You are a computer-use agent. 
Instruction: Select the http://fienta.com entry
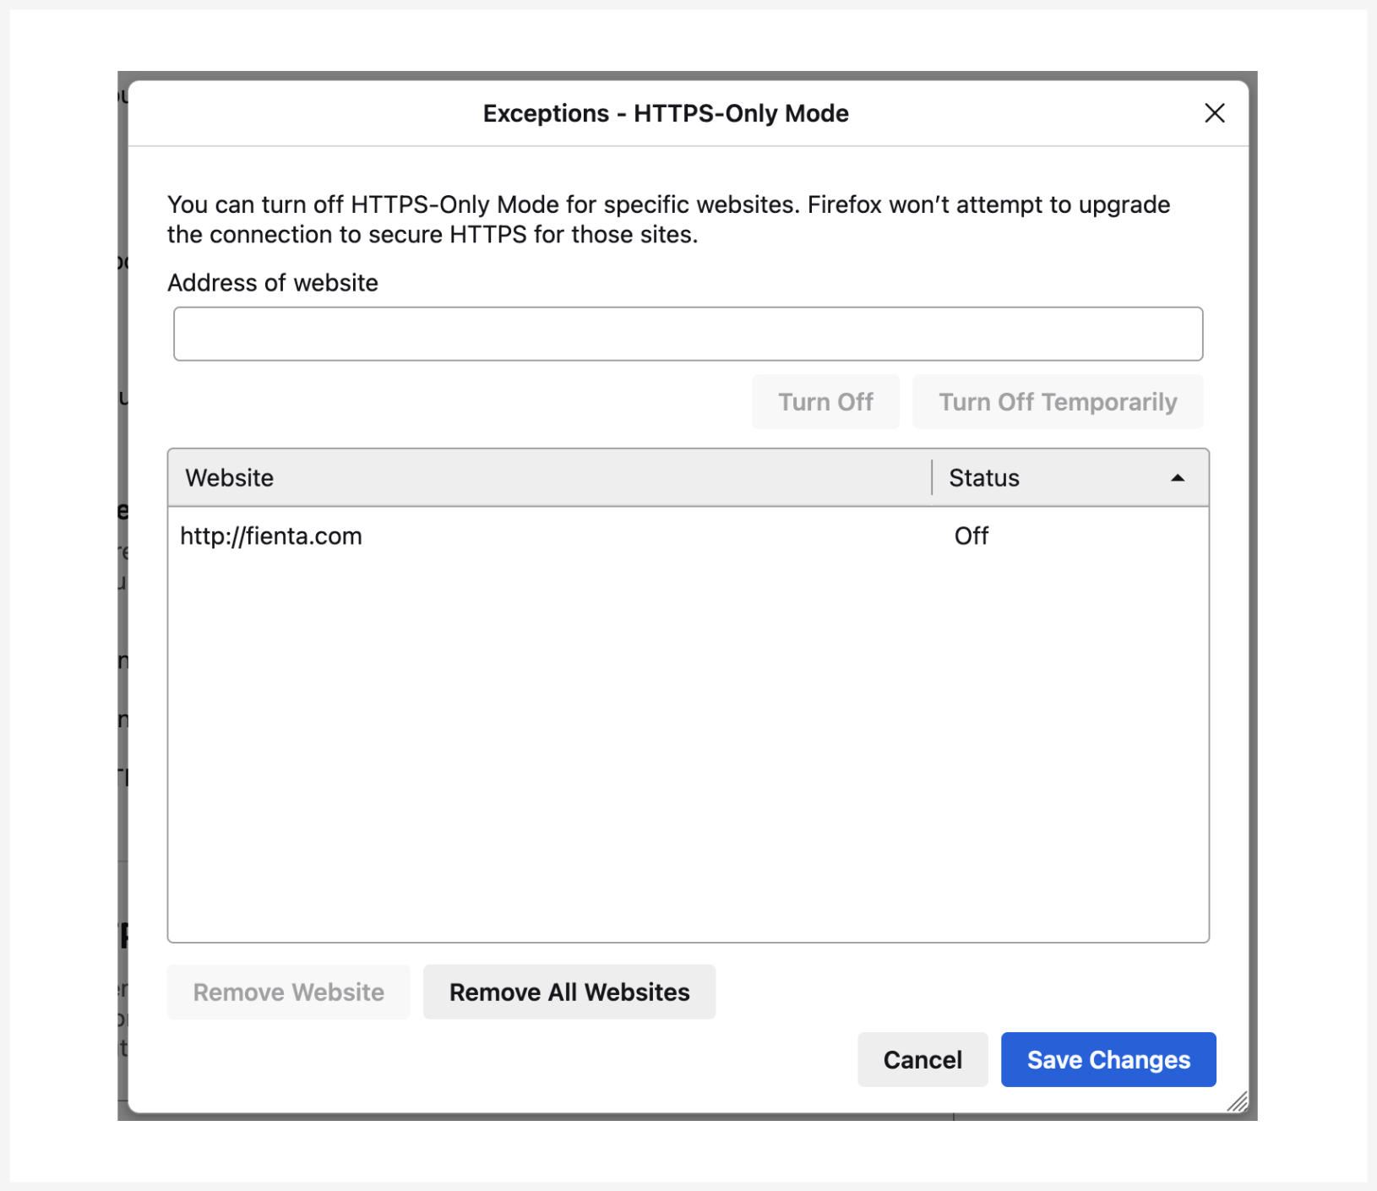point(271,536)
